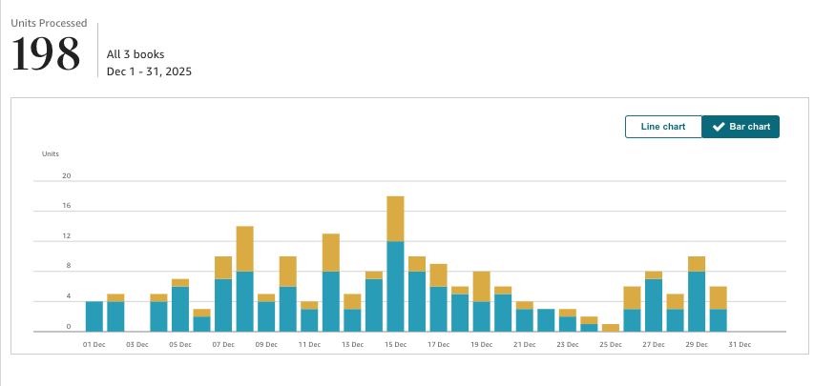Click the all-blue bar for 01 Dec
This screenshot has height=386, width=814.
pyautogui.click(x=94, y=316)
